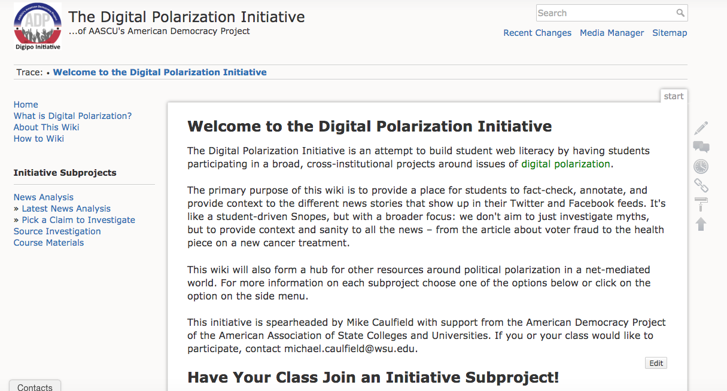Open Source Investigation sidebar link
The image size is (727, 391).
pyautogui.click(x=57, y=231)
